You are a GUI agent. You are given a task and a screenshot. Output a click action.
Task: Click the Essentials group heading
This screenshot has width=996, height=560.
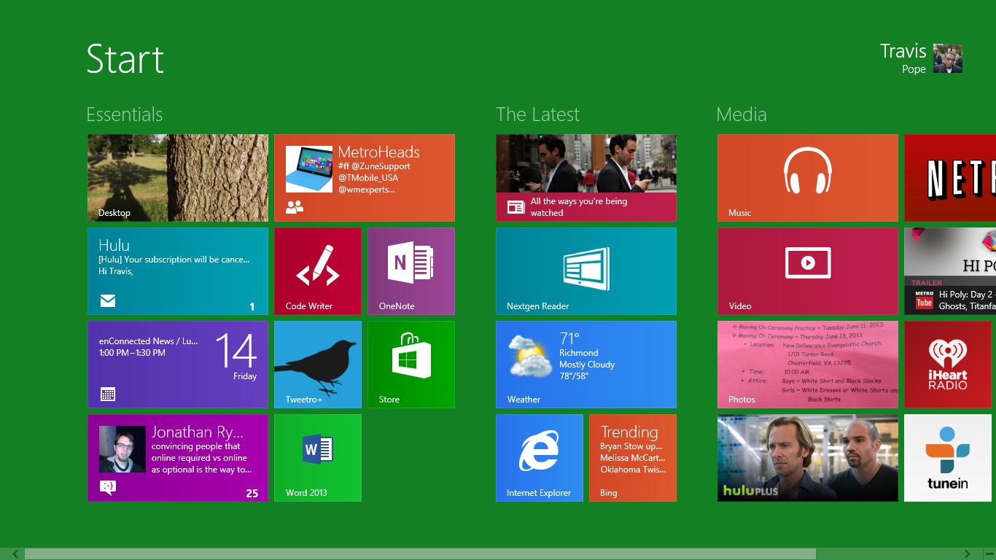(x=124, y=114)
